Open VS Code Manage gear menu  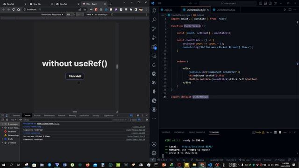pos(154,153)
